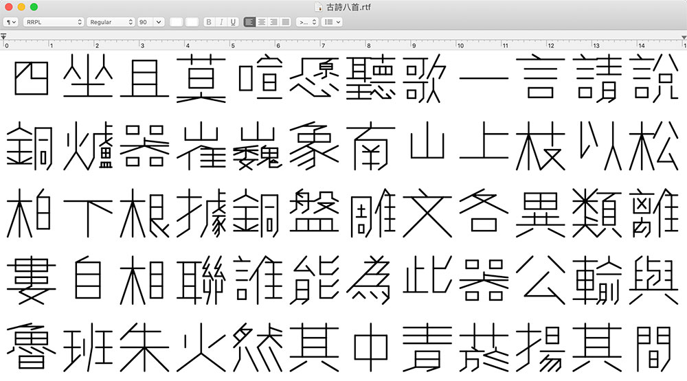The height and width of the screenshot is (381, 687).
Task: Select the justify text icon
Action: pos(286,22)
